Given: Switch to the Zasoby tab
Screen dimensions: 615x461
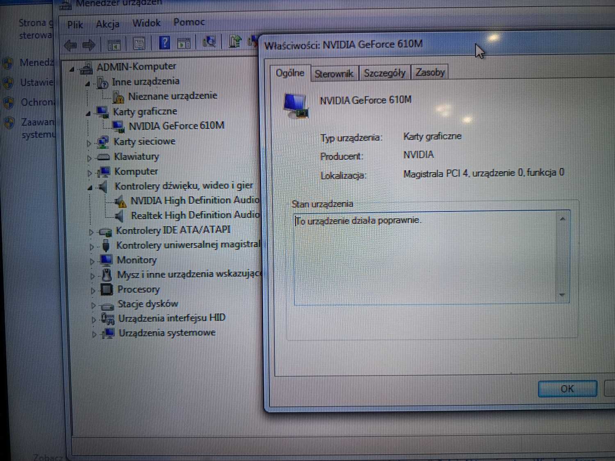Looking at the screenshot, I should (x=430, y=72).
